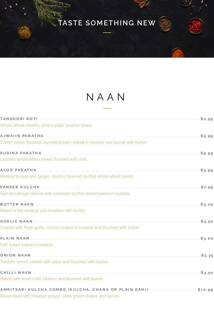Image resolution: width=214 pixels, height=315 pixels.
Task: Click the red peppercorn bowl in banner
Action: click(x=196, y=26)
